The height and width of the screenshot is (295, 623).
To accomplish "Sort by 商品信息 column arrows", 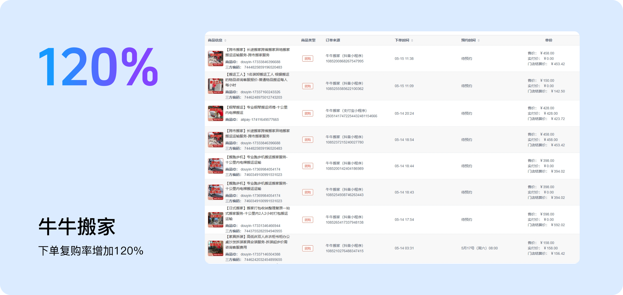I will [225, 40].
